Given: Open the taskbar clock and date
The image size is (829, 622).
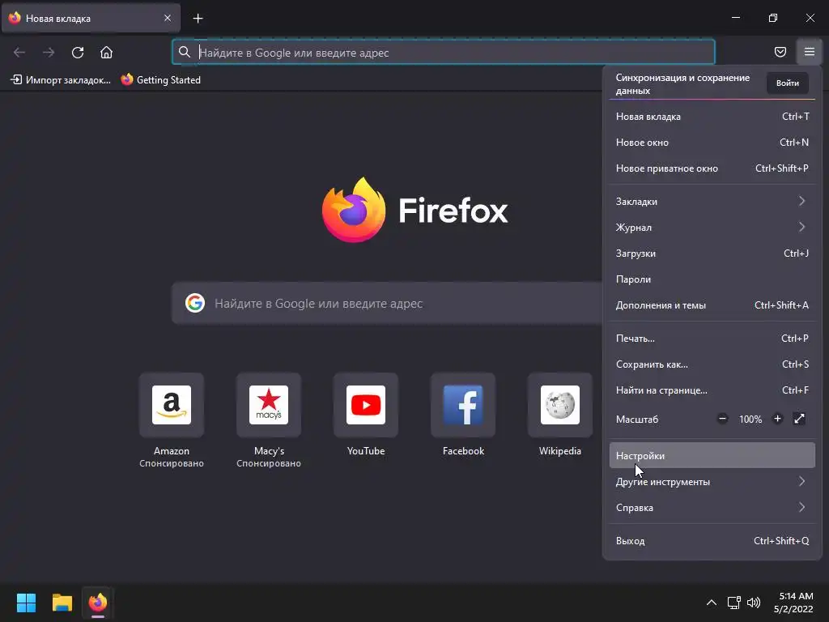Looking at the screenshot, I should pyautogui.click(x=793, y=603).
